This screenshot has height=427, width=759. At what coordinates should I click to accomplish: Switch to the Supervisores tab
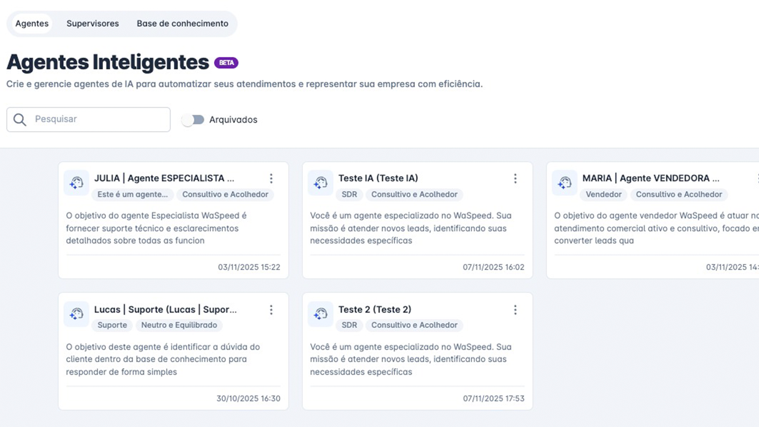(93, 24)
